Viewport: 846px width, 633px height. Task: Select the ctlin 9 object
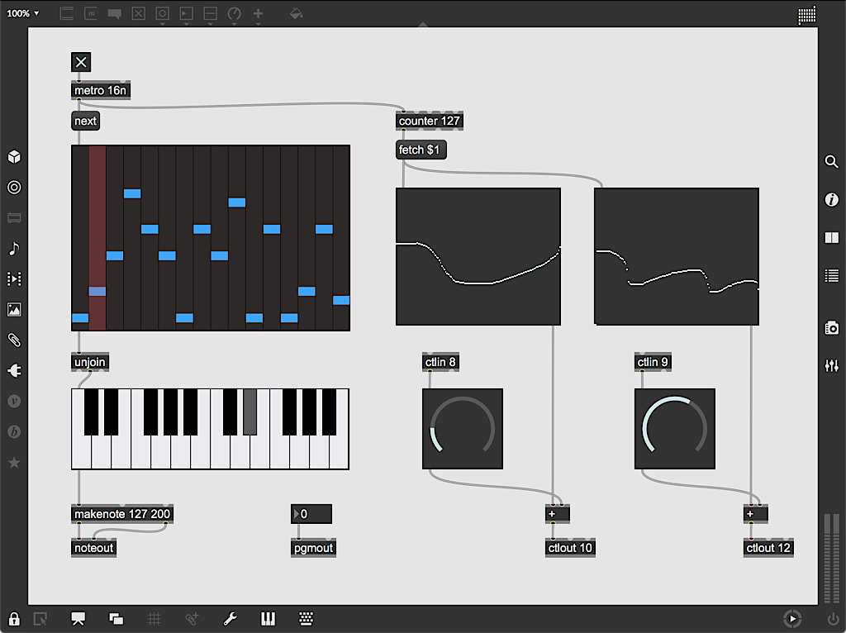coord(653,362)
